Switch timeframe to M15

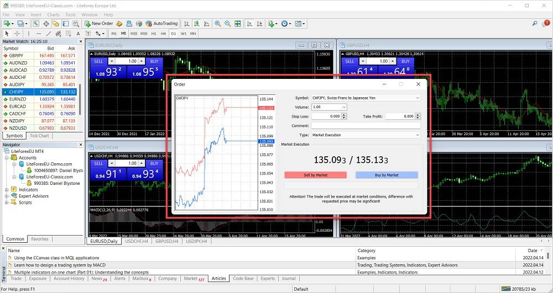click(134, 34)
